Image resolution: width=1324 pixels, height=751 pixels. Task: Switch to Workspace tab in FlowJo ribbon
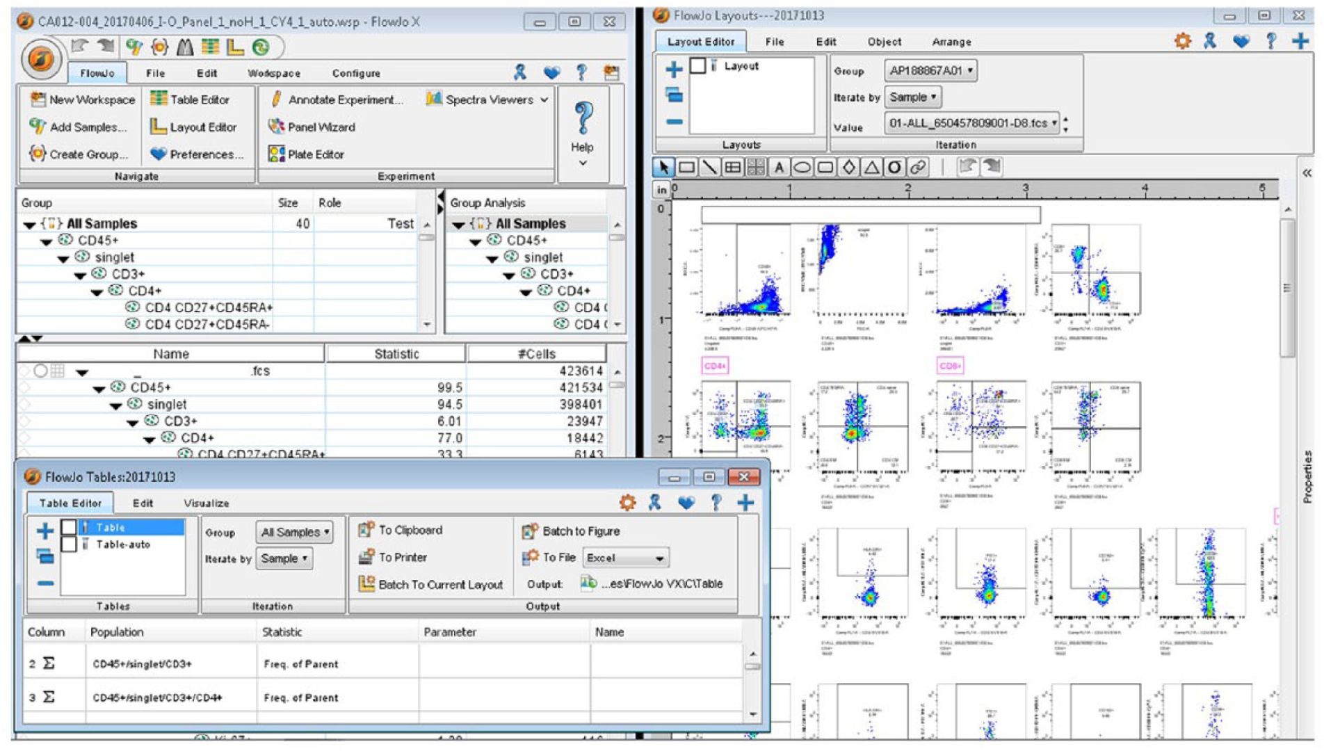(274, 73)
